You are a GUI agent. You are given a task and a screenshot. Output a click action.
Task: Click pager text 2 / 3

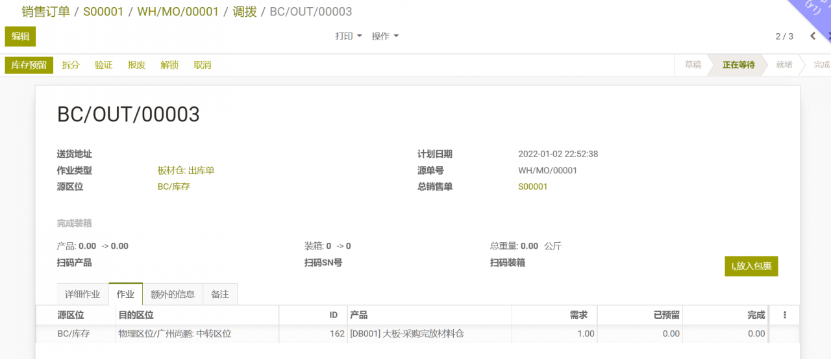784,36
